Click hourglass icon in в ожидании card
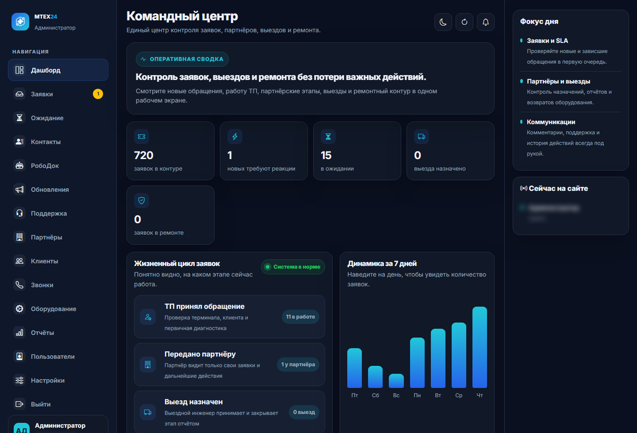637x433 pixels. [328, 137]
